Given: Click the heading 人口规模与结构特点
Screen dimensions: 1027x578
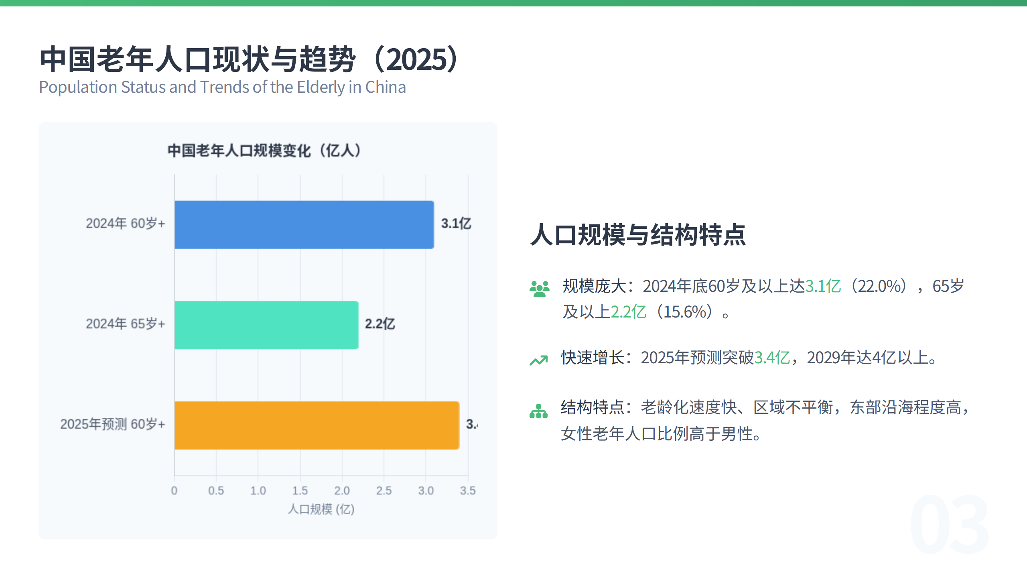Looking at the screenshot, I should [x=638, y=235].
